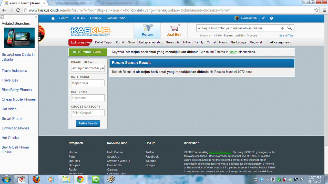Open Smartphone Deals In Jakarta link
Screen dimensions: 328x184
[x=18, y=57]
